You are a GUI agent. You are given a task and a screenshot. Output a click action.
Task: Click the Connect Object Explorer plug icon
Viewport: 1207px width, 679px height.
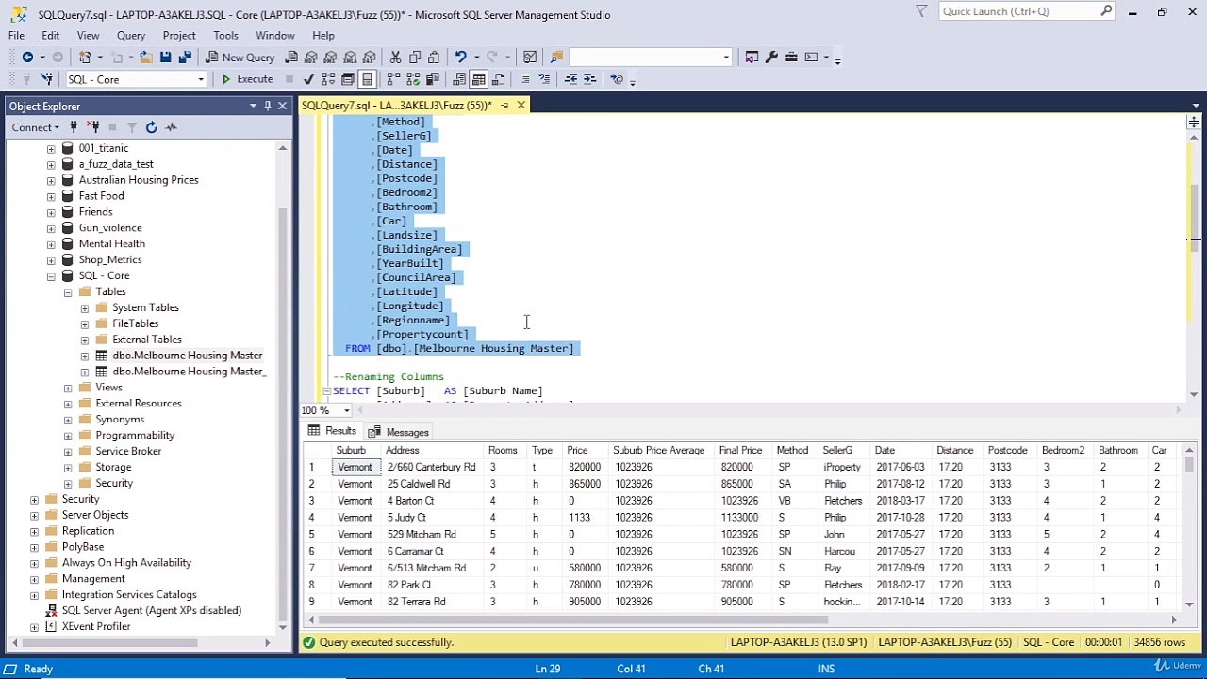tap(73, 127)
